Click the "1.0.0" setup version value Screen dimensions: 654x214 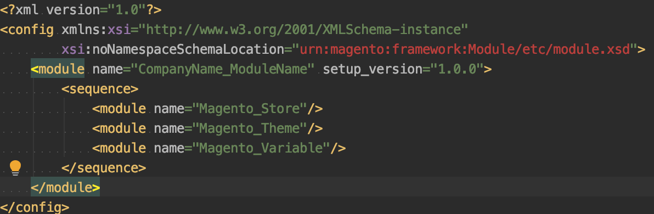[456, 69]
